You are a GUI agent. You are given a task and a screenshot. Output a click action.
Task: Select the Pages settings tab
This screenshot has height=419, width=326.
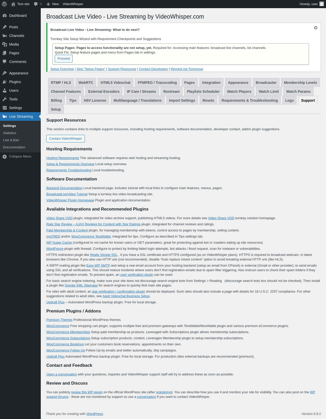point(189,83)
